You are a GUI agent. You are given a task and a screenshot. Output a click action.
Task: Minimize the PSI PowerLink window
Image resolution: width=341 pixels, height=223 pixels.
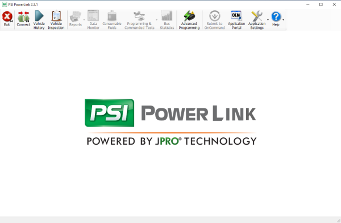click(x=307, y=5)
